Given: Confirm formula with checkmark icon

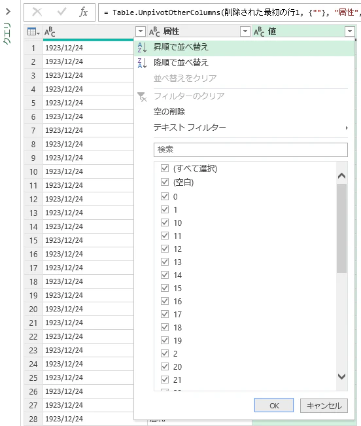Looking at the screenshot, I should pos(62,12).
